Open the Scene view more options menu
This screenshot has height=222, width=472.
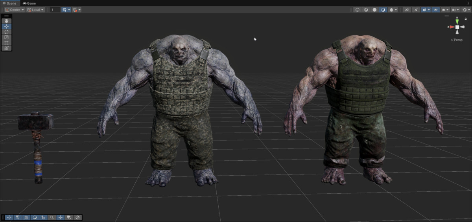pyautogui.click(x=468, y=3)
